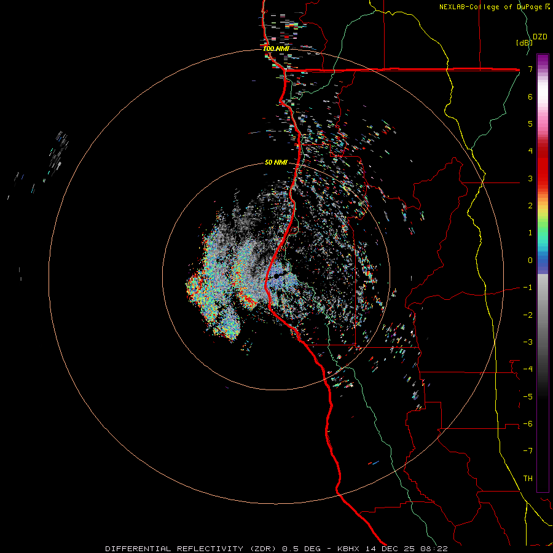The width and height of the screenshot is (553, 553).
Task: Click the -3 dB label on color scale
Action: click(x=528, y=342)
